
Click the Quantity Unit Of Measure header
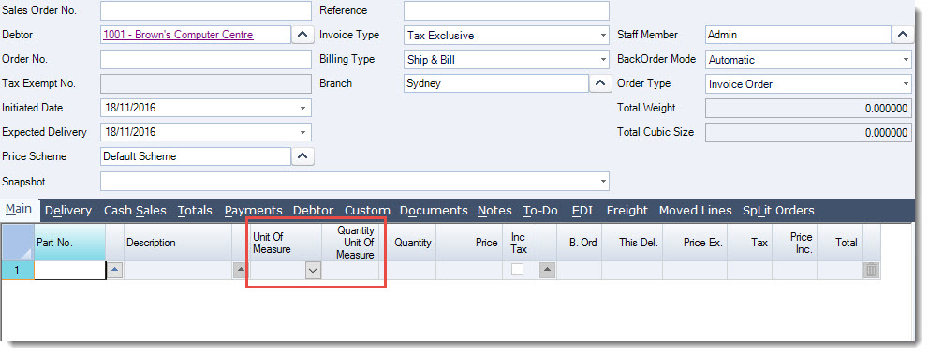(350, 243)
